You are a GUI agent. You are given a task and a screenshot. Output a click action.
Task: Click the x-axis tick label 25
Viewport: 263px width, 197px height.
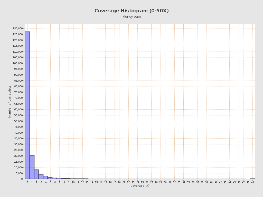pyautogui.click(x=142, y=182)
